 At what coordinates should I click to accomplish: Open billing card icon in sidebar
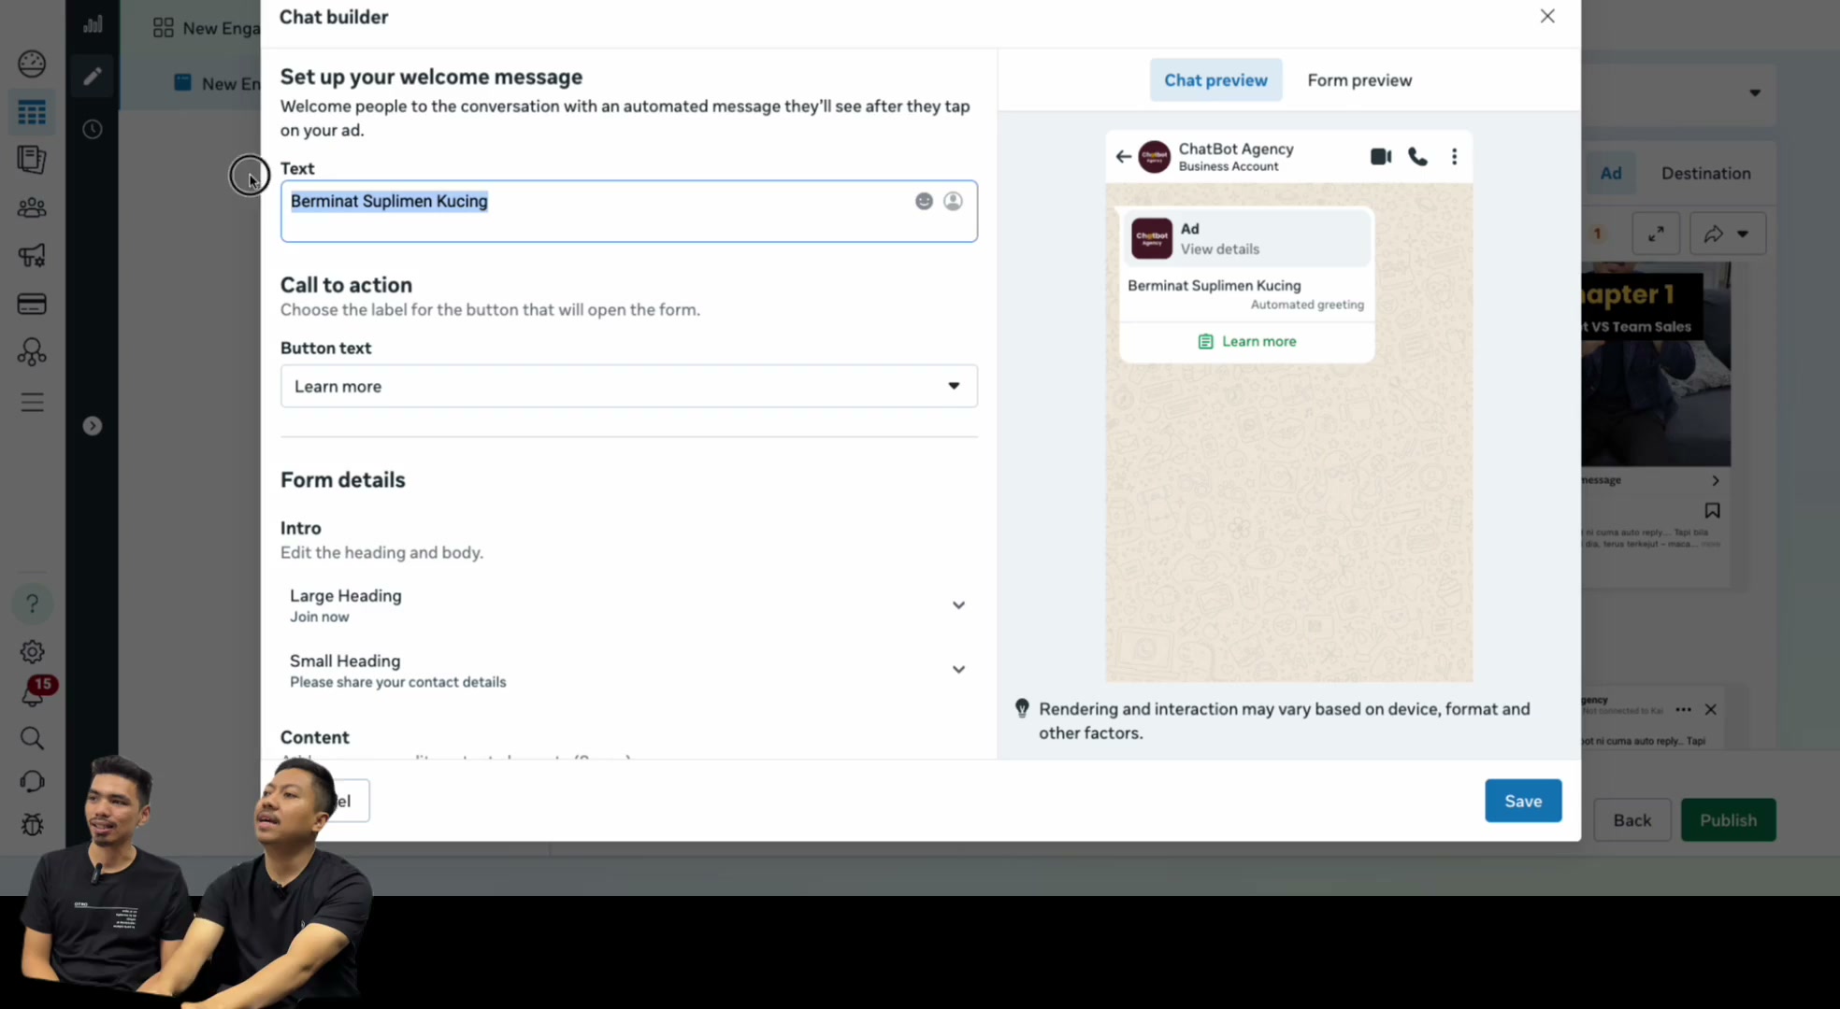32,304
